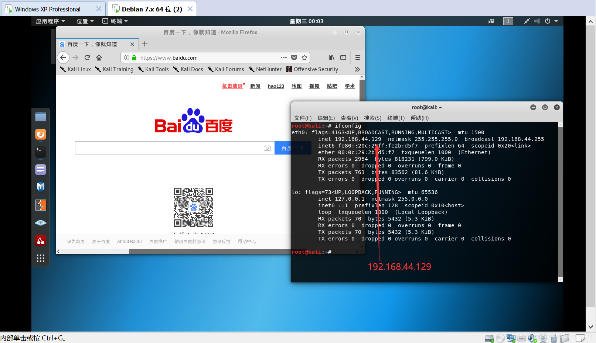This screenshot has height=343, width=596.
Task: Go forward in Firefox
Action: click(75, 58)
